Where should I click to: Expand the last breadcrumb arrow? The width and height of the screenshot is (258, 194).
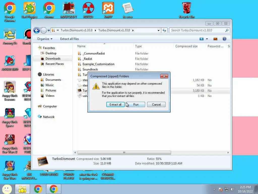(133, 30)
